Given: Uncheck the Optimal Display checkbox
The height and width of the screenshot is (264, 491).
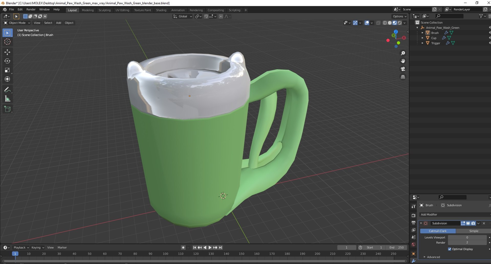Looking at the screenshot, I should click(x=450, y=249).
